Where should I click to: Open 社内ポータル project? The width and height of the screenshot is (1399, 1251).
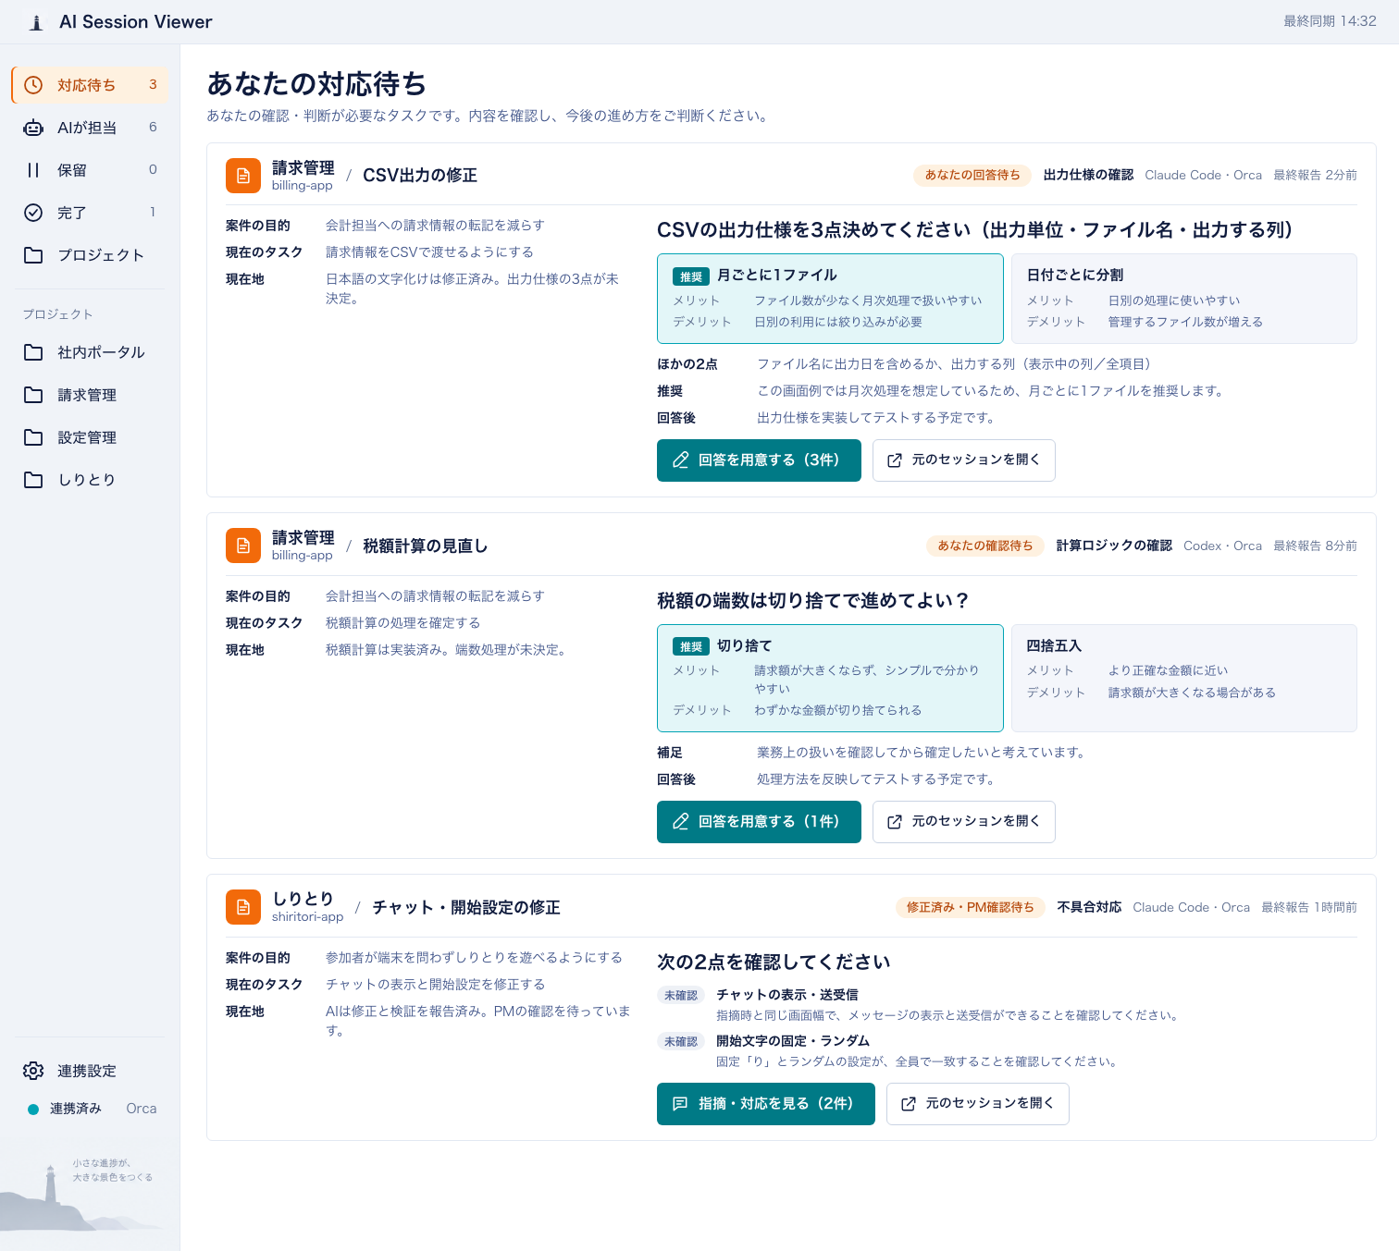click(x=90, y=352)
